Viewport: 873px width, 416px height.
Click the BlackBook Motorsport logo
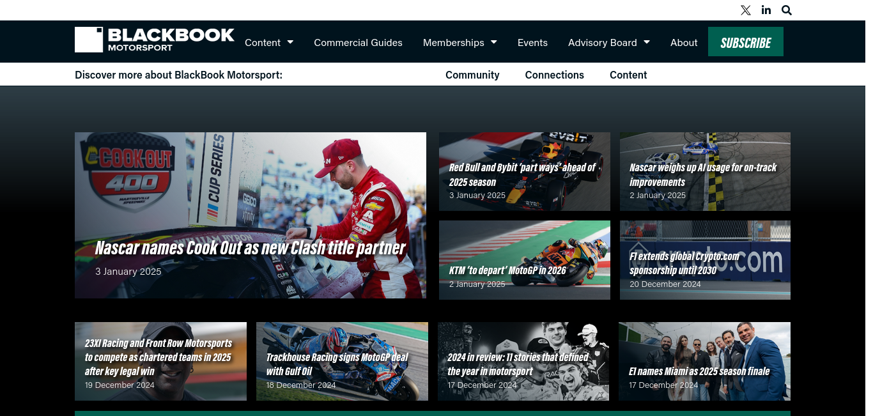(x=155, y=40)
